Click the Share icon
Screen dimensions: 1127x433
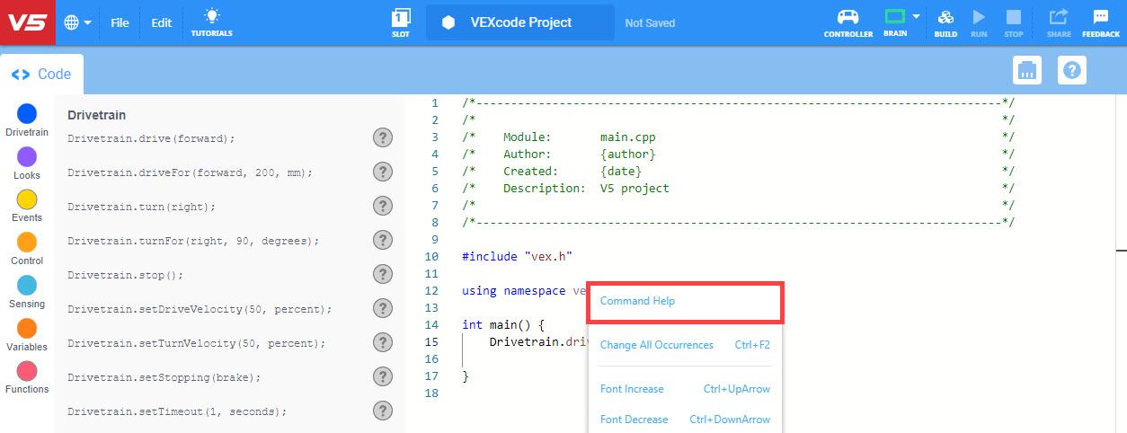click(x=1059, y=17)
